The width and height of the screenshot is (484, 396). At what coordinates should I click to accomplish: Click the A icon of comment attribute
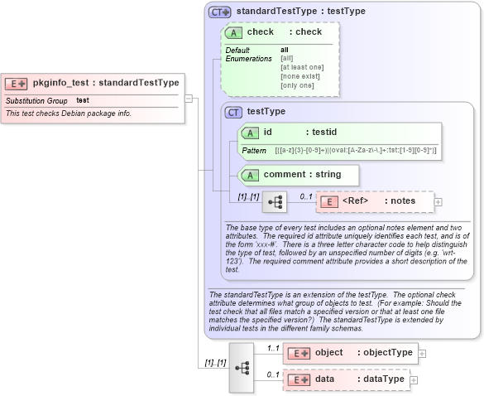tap(250, 176)
